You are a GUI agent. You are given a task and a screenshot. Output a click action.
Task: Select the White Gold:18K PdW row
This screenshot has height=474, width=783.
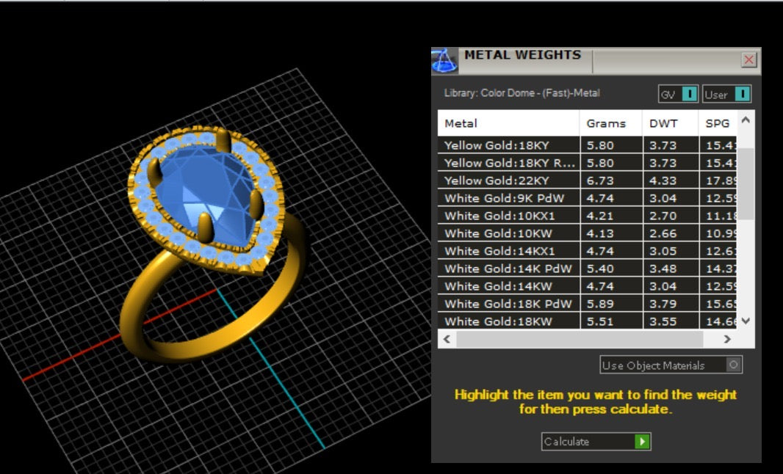[x=508, y=304]
